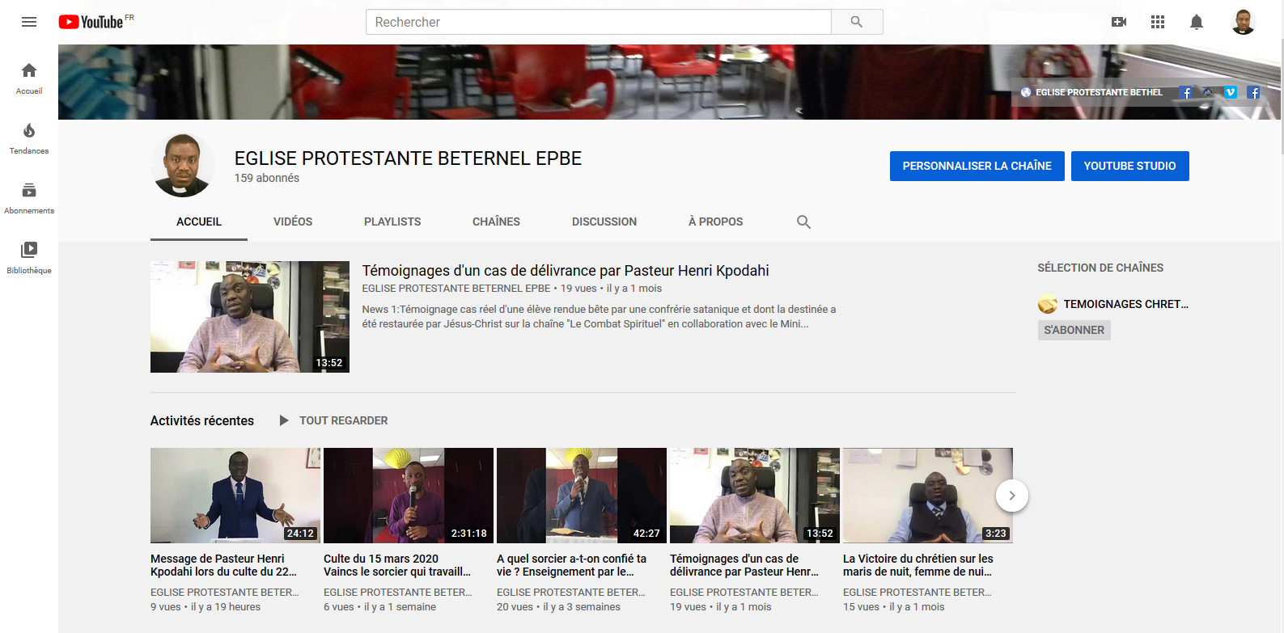Screen dimensions: 1284x633
Task: Switch to the DISCUSSION tab
Action: pyautogui.click(x=604, y=222)
